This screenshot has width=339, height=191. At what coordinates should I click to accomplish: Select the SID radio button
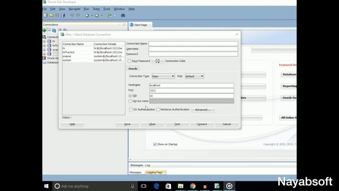tap(130, 95)
